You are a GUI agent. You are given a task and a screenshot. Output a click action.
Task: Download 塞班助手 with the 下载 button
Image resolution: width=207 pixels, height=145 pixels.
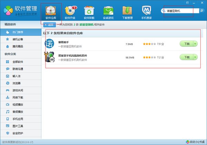point(186,44)
